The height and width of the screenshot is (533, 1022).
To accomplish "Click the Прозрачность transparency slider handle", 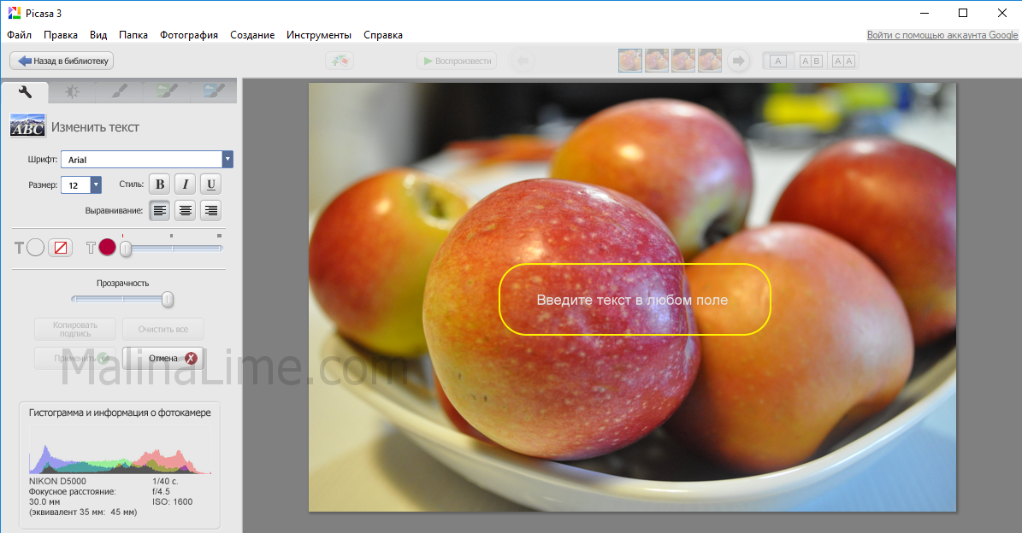I will [x=168, y=299].
